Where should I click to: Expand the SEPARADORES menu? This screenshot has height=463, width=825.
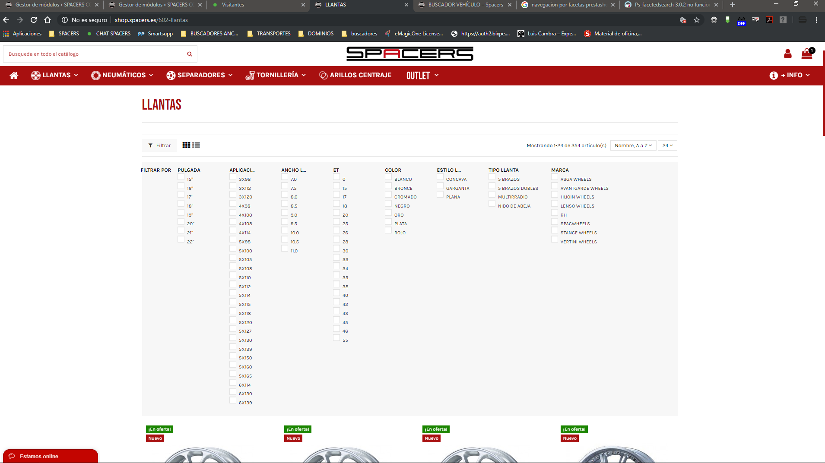pos(200,76)
